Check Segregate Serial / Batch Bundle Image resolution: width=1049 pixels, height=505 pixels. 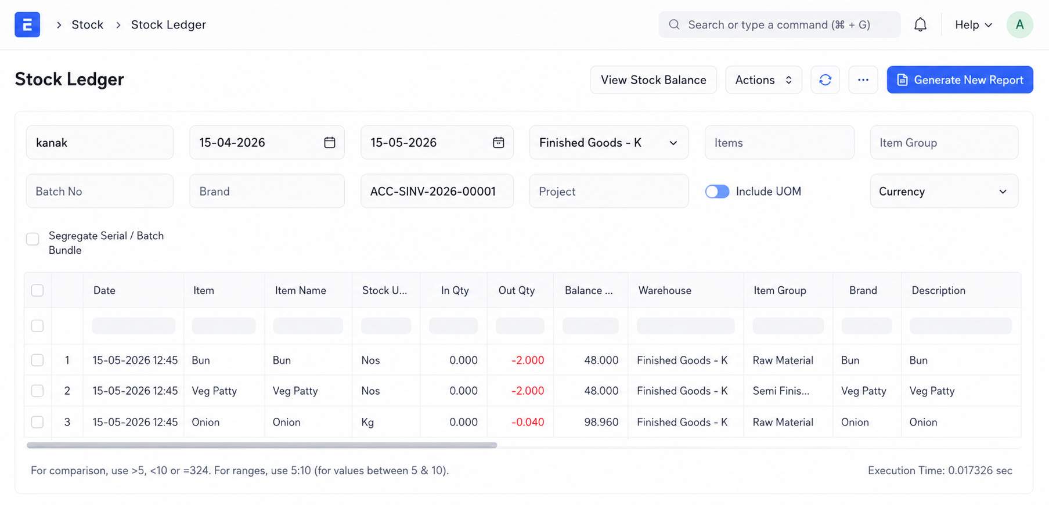(x=33, y=239)
